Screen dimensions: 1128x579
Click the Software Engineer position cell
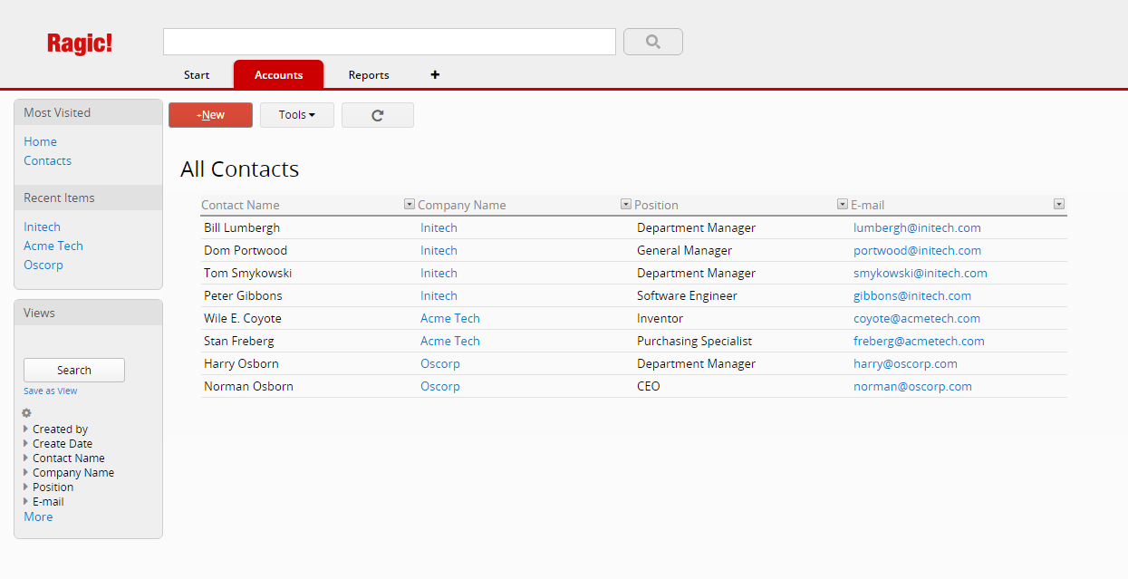[687, 296]
